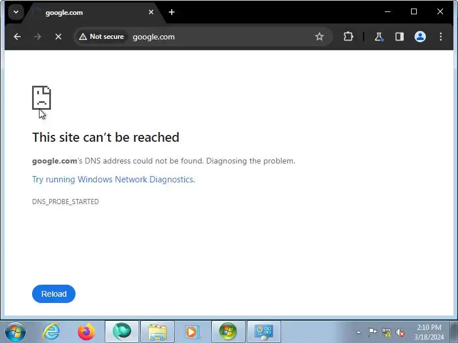Click the Reload button
Image resolution: width=458 pixels, height=343 pixels.
click(x=54, y=294)
